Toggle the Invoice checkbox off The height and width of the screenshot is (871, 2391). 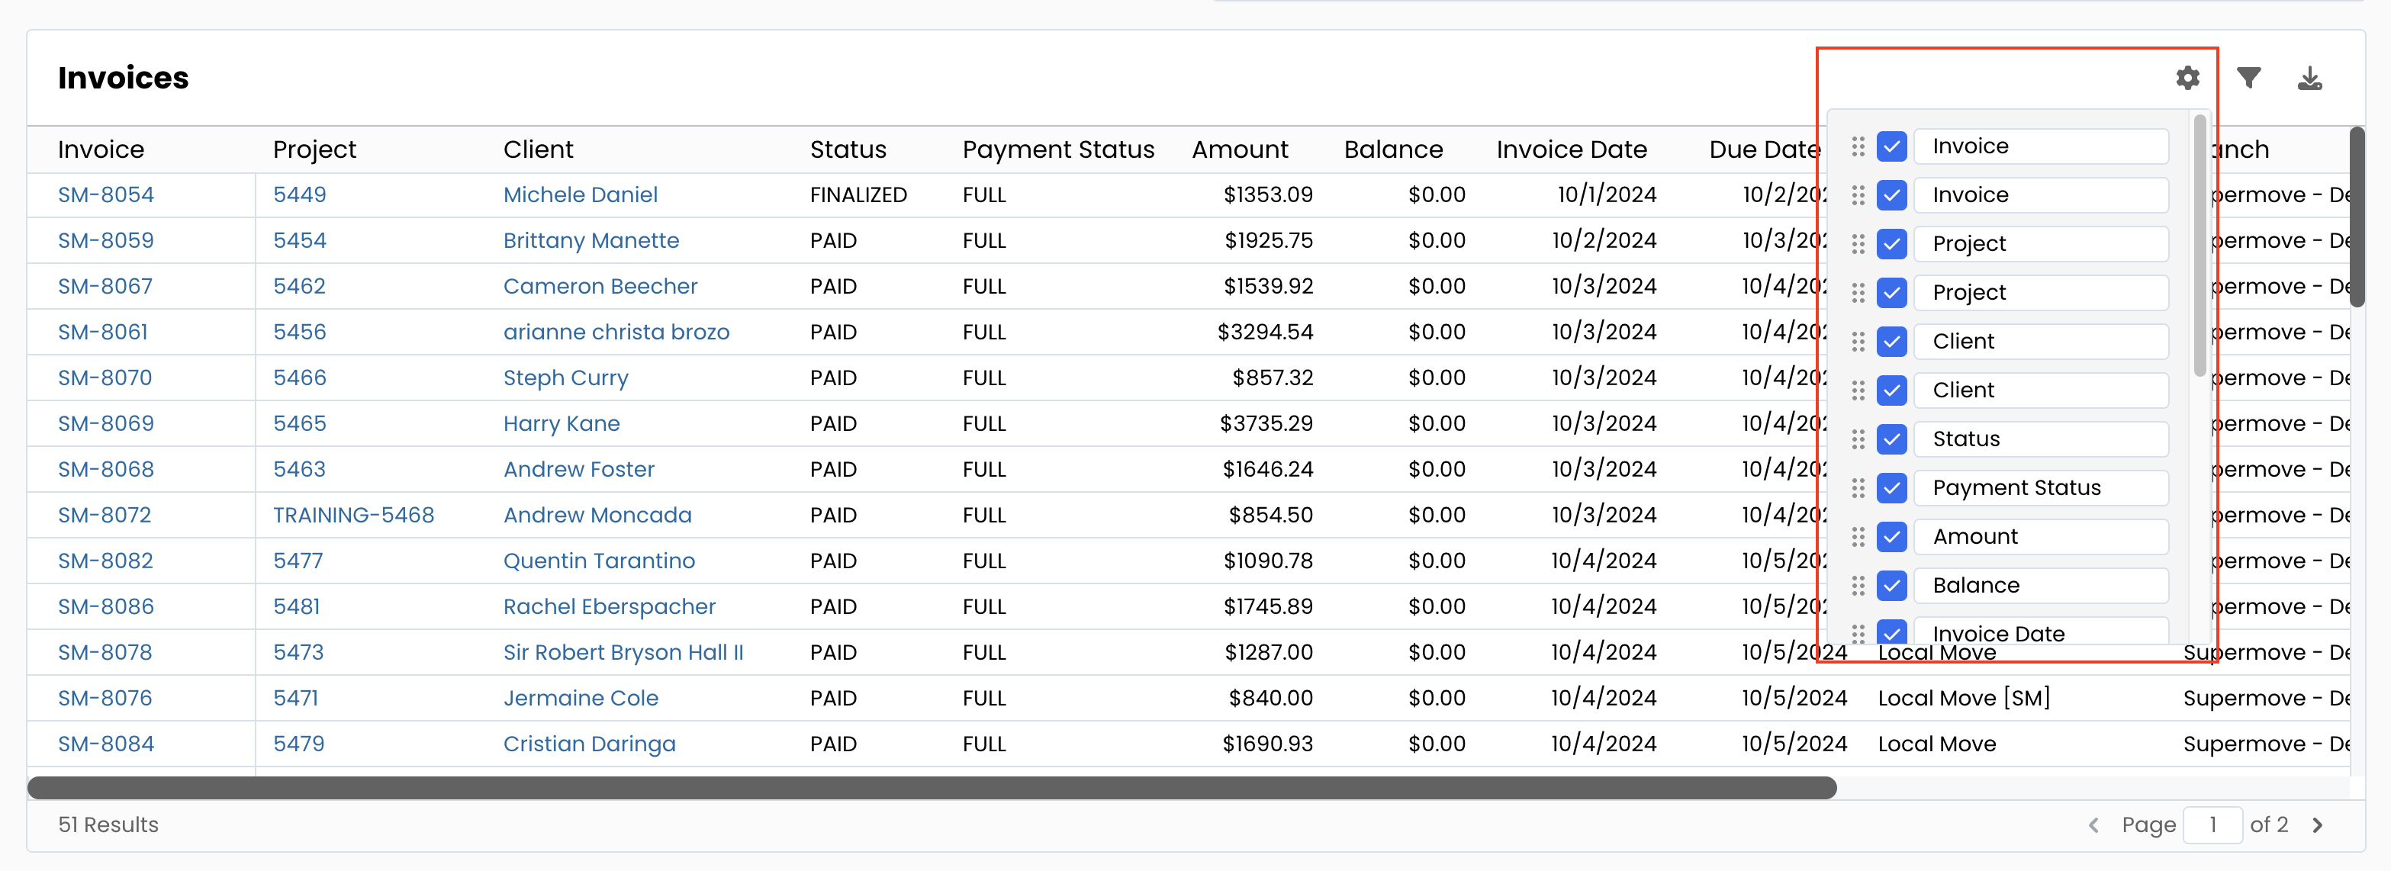click(x=1892, y=145)
